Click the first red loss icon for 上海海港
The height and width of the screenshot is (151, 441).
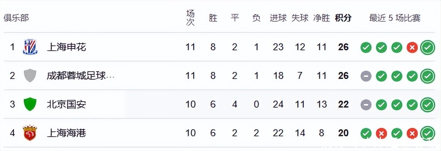(x=381, y=133)
